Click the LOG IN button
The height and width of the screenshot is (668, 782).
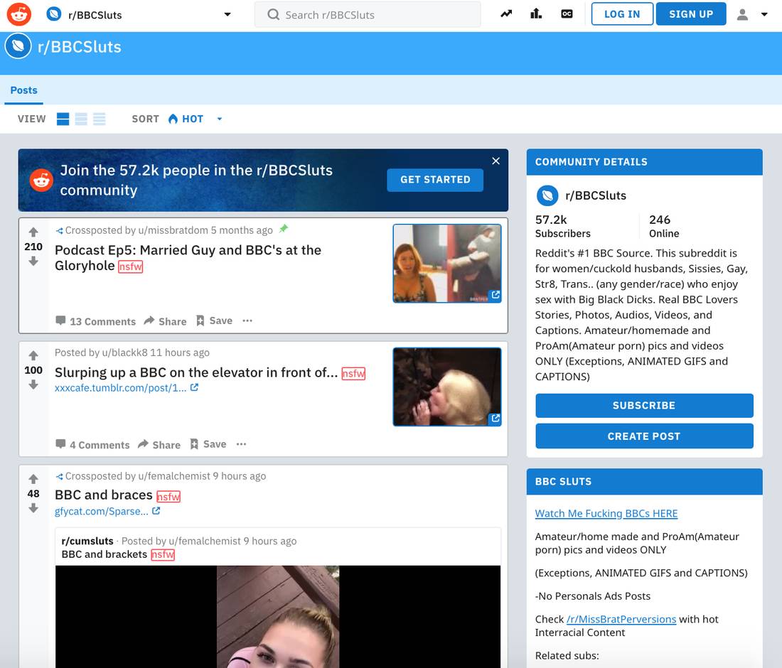(622, 14)
